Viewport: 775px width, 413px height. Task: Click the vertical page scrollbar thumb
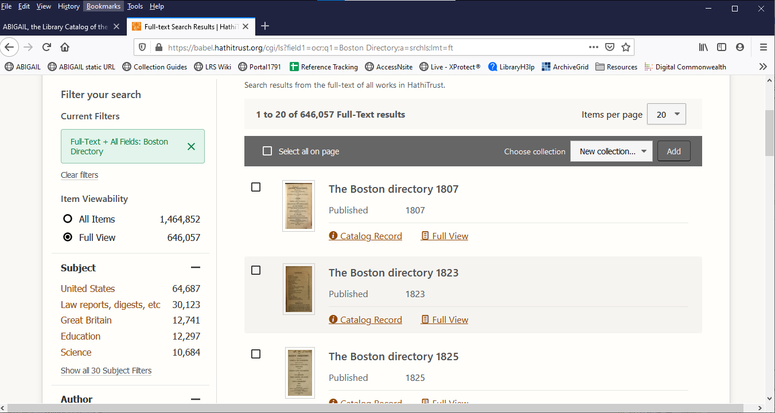click(x=770, y=132)
